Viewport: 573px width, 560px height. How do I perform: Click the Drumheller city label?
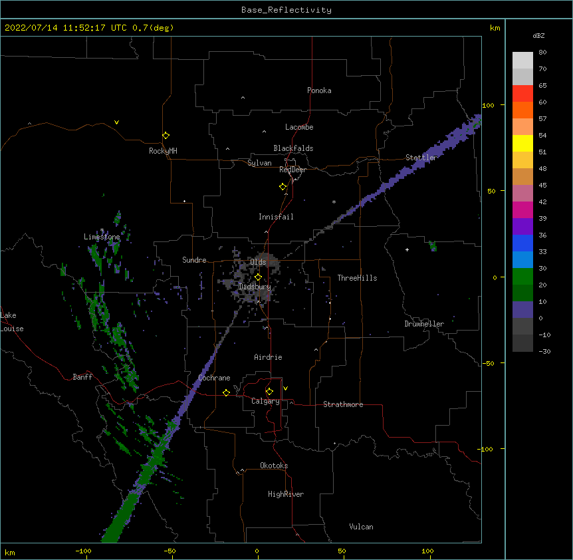[x=424, y=324]
